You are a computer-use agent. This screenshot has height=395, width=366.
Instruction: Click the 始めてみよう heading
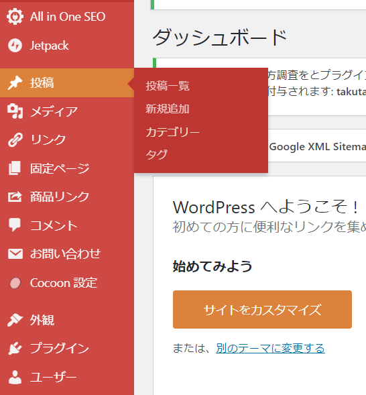(x=212, y=266)
